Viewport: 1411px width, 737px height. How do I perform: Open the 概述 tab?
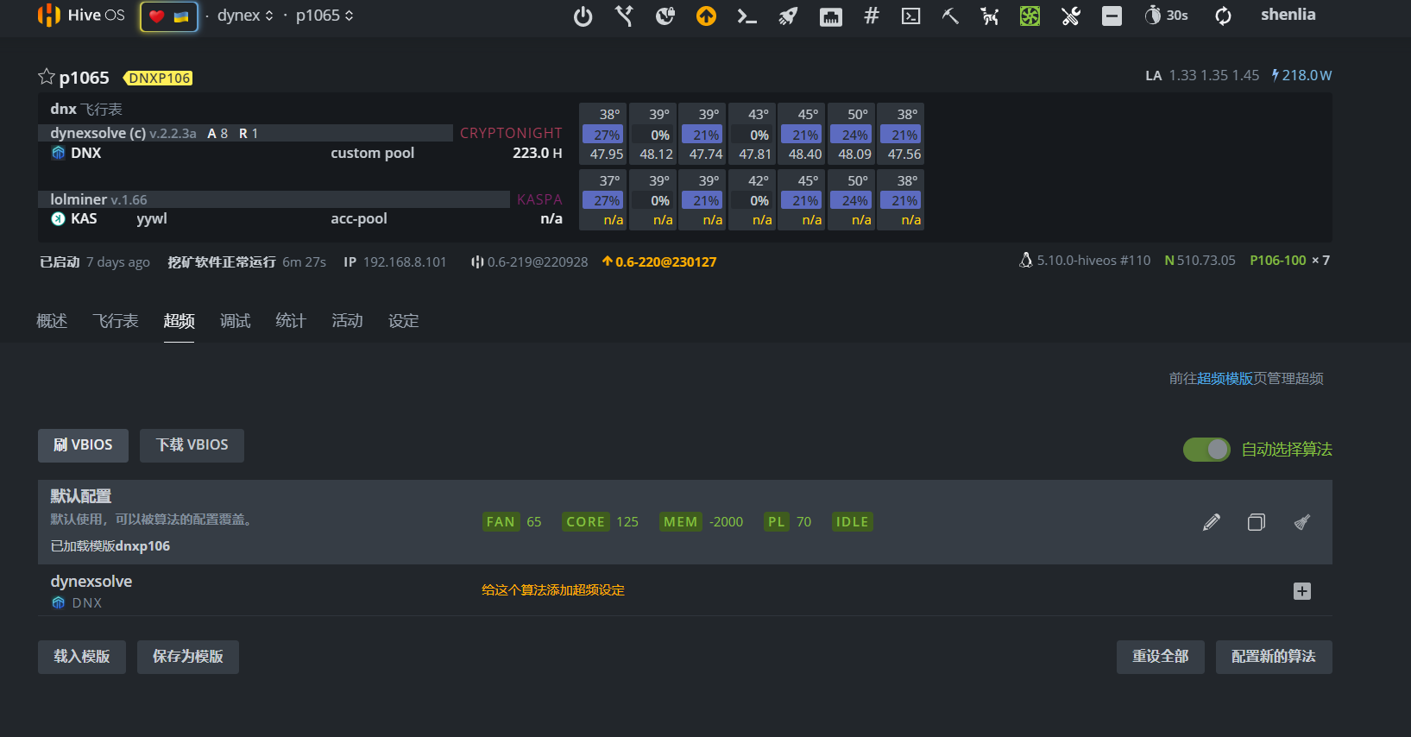pyautogui.click(x=52, y=321)
